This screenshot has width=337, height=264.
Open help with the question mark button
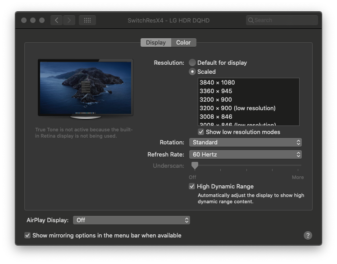308,235
